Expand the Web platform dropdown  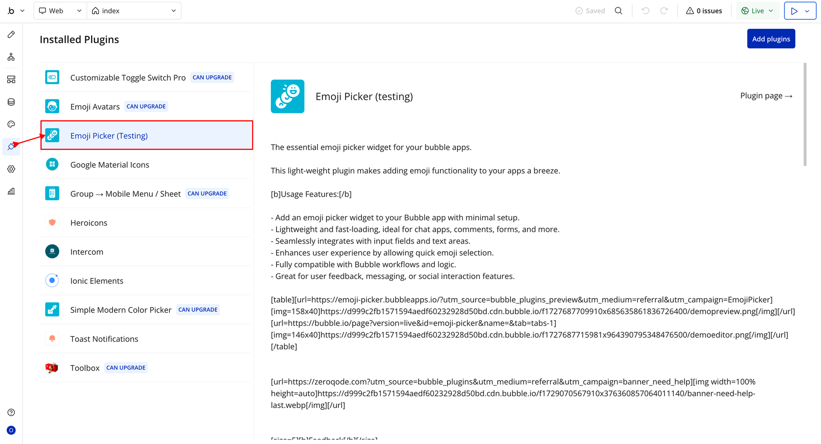[60, 11]
